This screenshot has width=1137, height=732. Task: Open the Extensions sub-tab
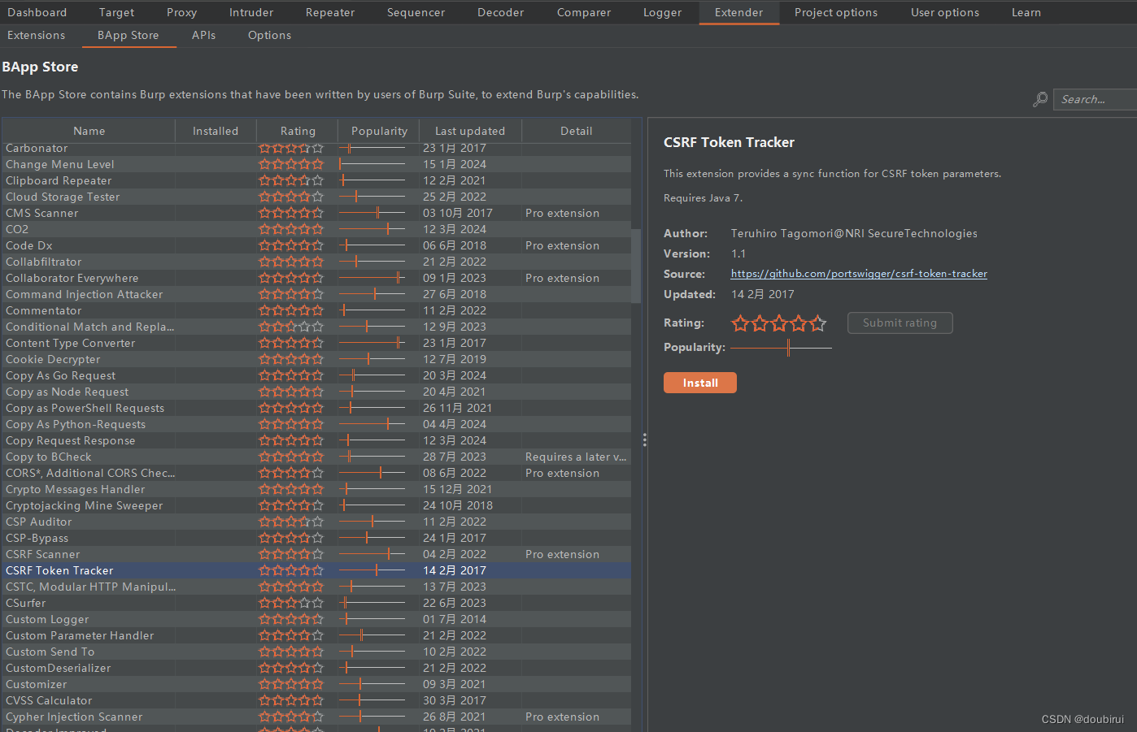pyautogui.click(x=37, y=35)
